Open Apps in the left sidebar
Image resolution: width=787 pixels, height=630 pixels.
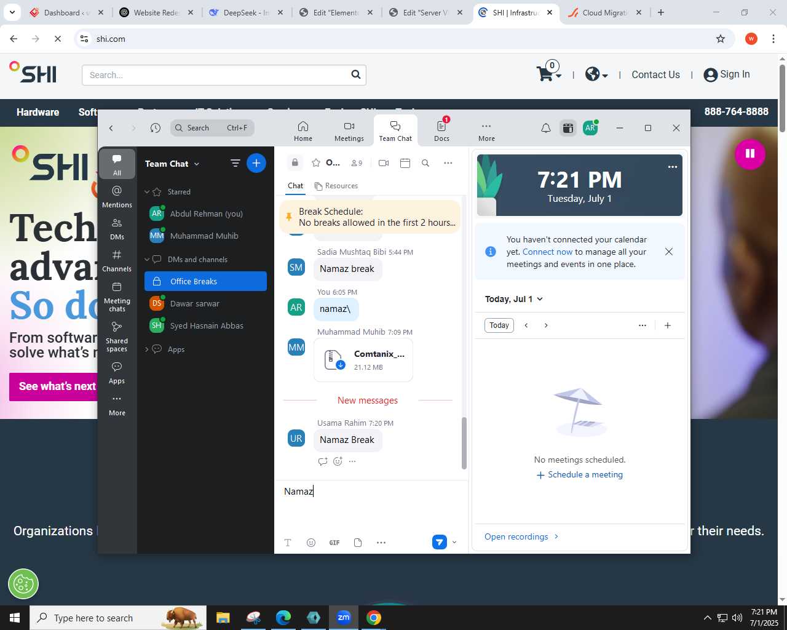117,372
